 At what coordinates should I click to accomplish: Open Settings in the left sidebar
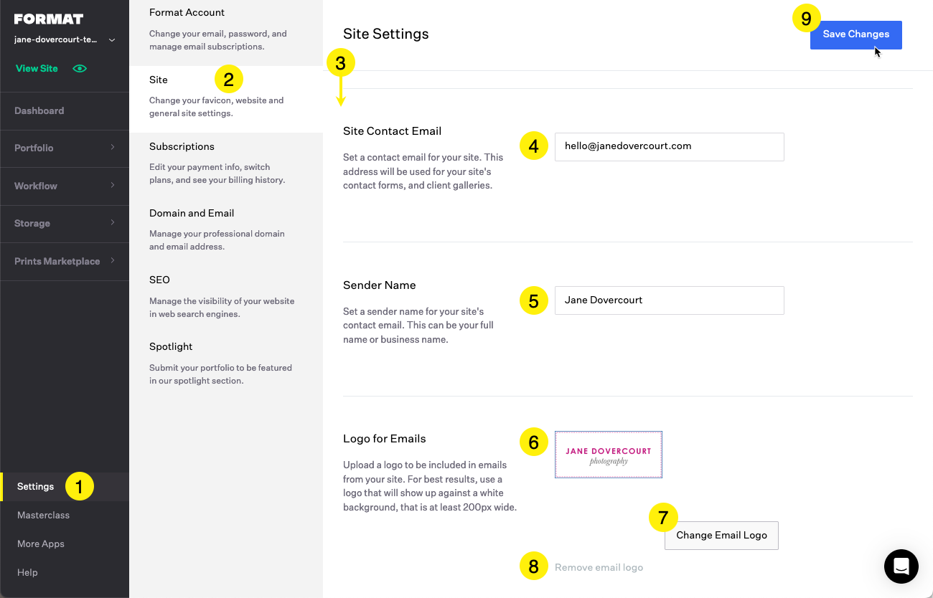[x=35, y=486]
